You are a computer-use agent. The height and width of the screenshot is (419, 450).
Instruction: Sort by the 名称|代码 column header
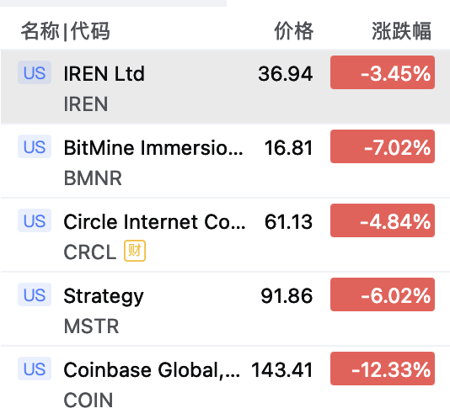(65, 30)
